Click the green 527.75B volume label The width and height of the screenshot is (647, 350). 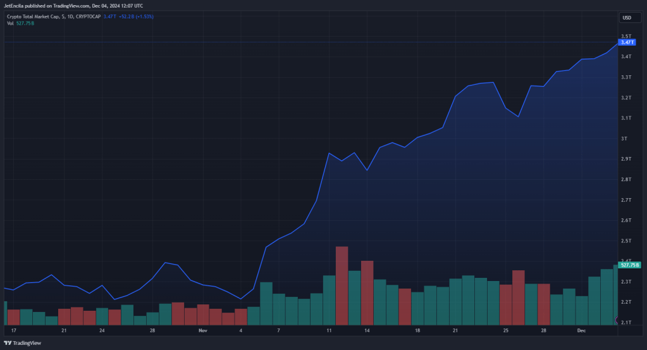[629, 265]
